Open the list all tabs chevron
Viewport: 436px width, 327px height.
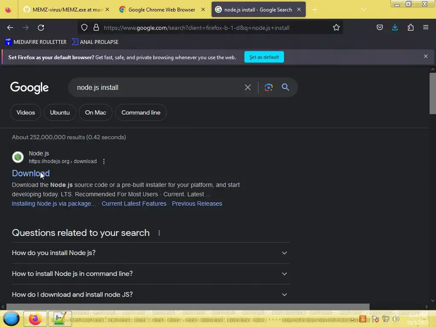(364, 9)
